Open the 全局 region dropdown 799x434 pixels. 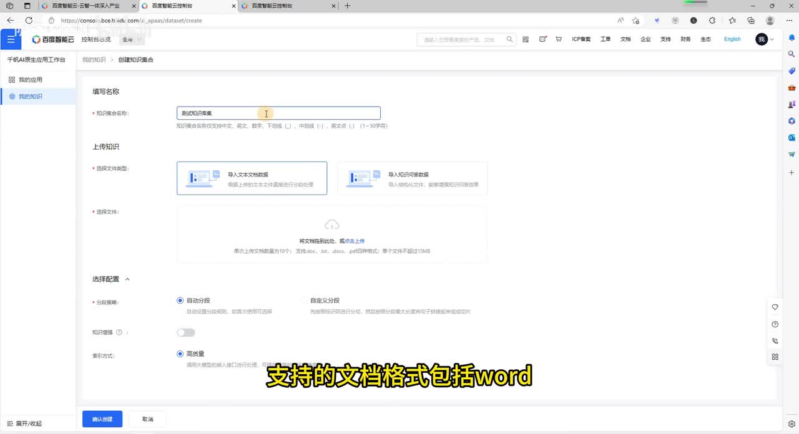(x=132, y=39)
